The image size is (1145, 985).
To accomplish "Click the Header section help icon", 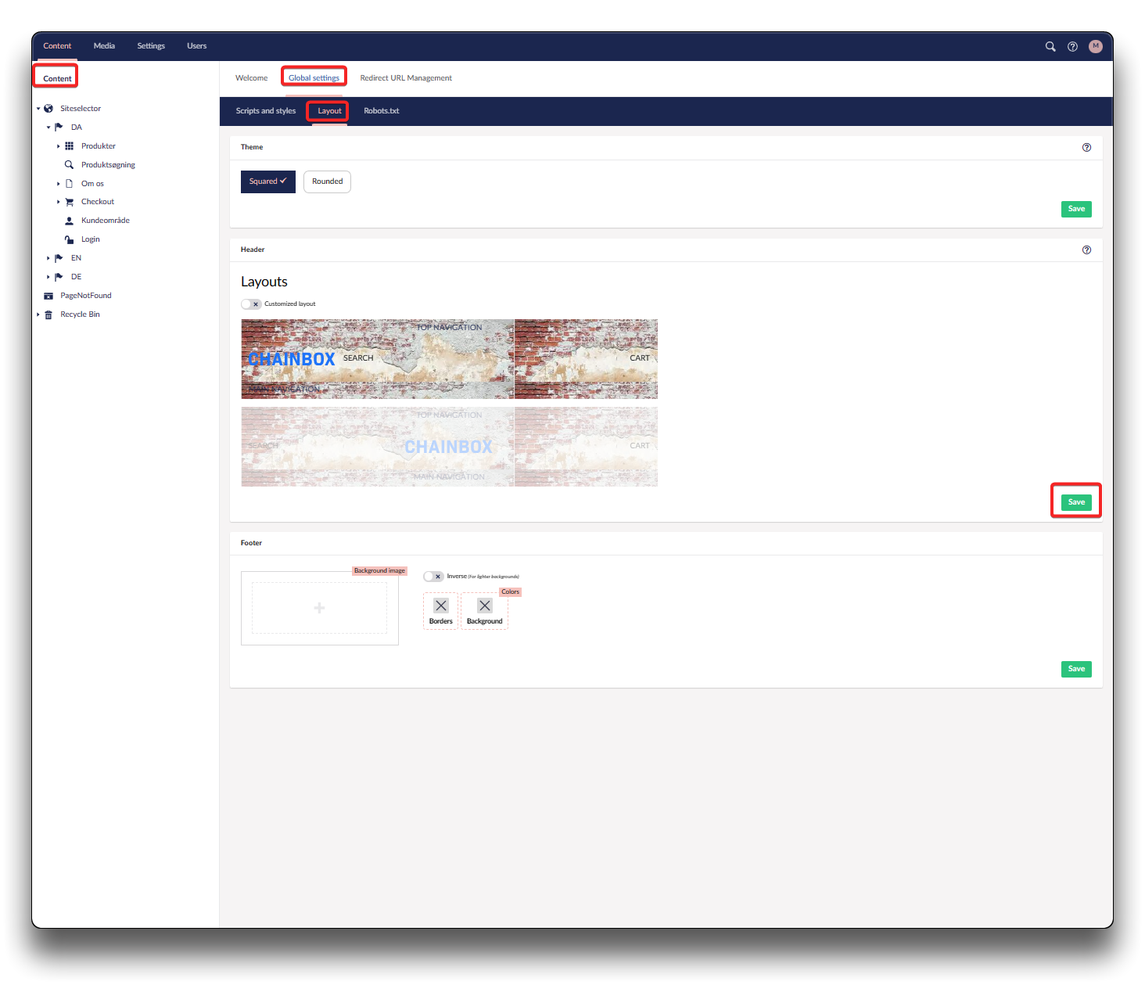I will pyautogui.click(x=1086, y=250).
